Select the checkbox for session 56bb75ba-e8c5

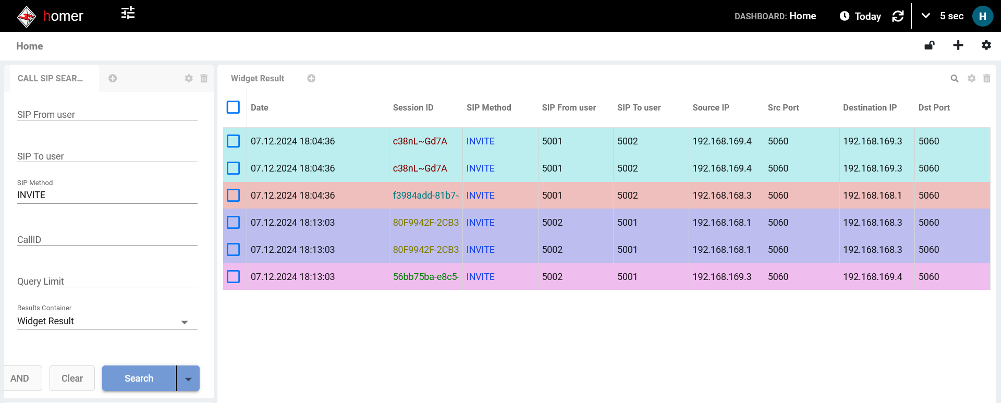233,277
